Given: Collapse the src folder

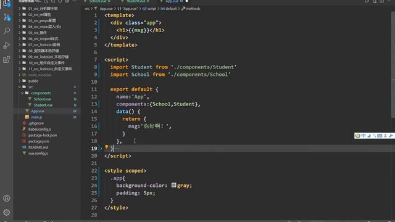Looking at the screenshot, I should (x=19, y=87).
